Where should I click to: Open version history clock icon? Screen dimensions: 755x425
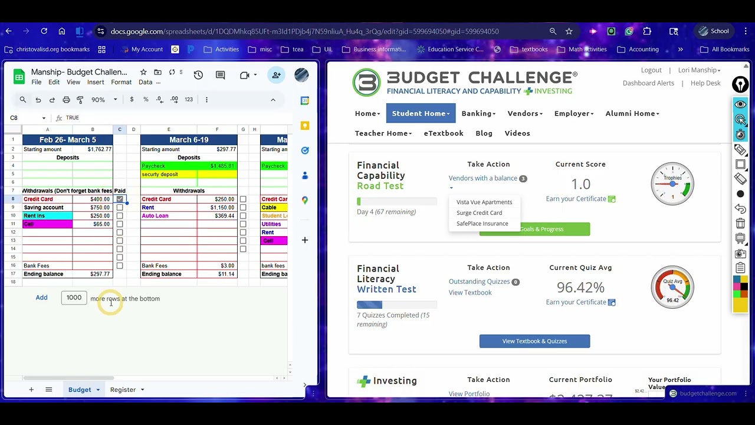click(198, 75)
